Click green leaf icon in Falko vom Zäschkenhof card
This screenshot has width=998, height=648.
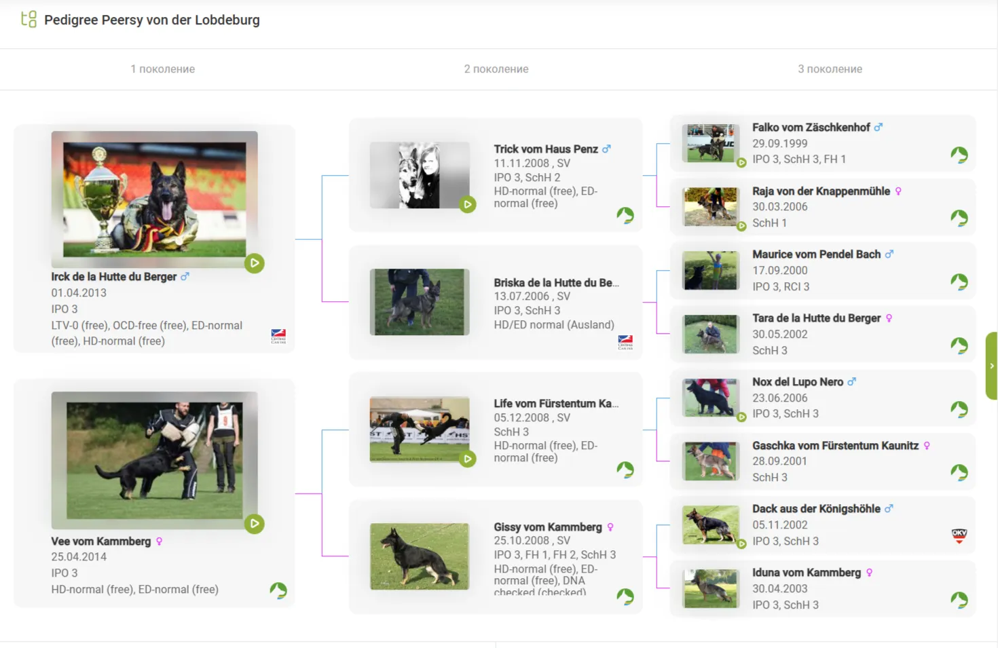point(959,155)
